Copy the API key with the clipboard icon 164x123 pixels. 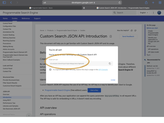coord(110,63)
